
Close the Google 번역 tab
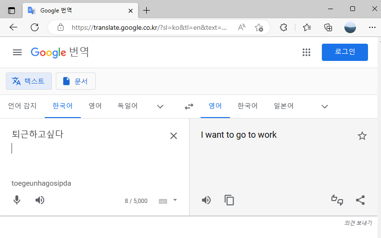pos(130,11)
